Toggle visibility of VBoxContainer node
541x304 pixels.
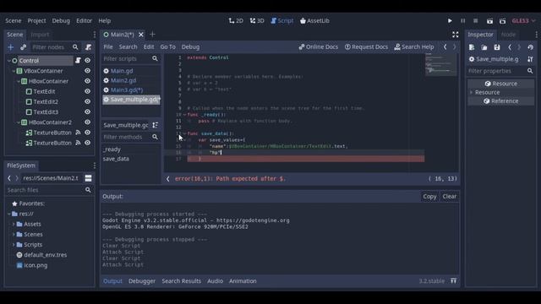(x=88, y=71)
